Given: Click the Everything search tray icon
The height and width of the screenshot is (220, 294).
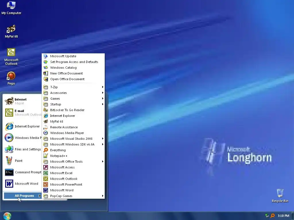Looking at the screenshot, I should click(x=273, y=216).
